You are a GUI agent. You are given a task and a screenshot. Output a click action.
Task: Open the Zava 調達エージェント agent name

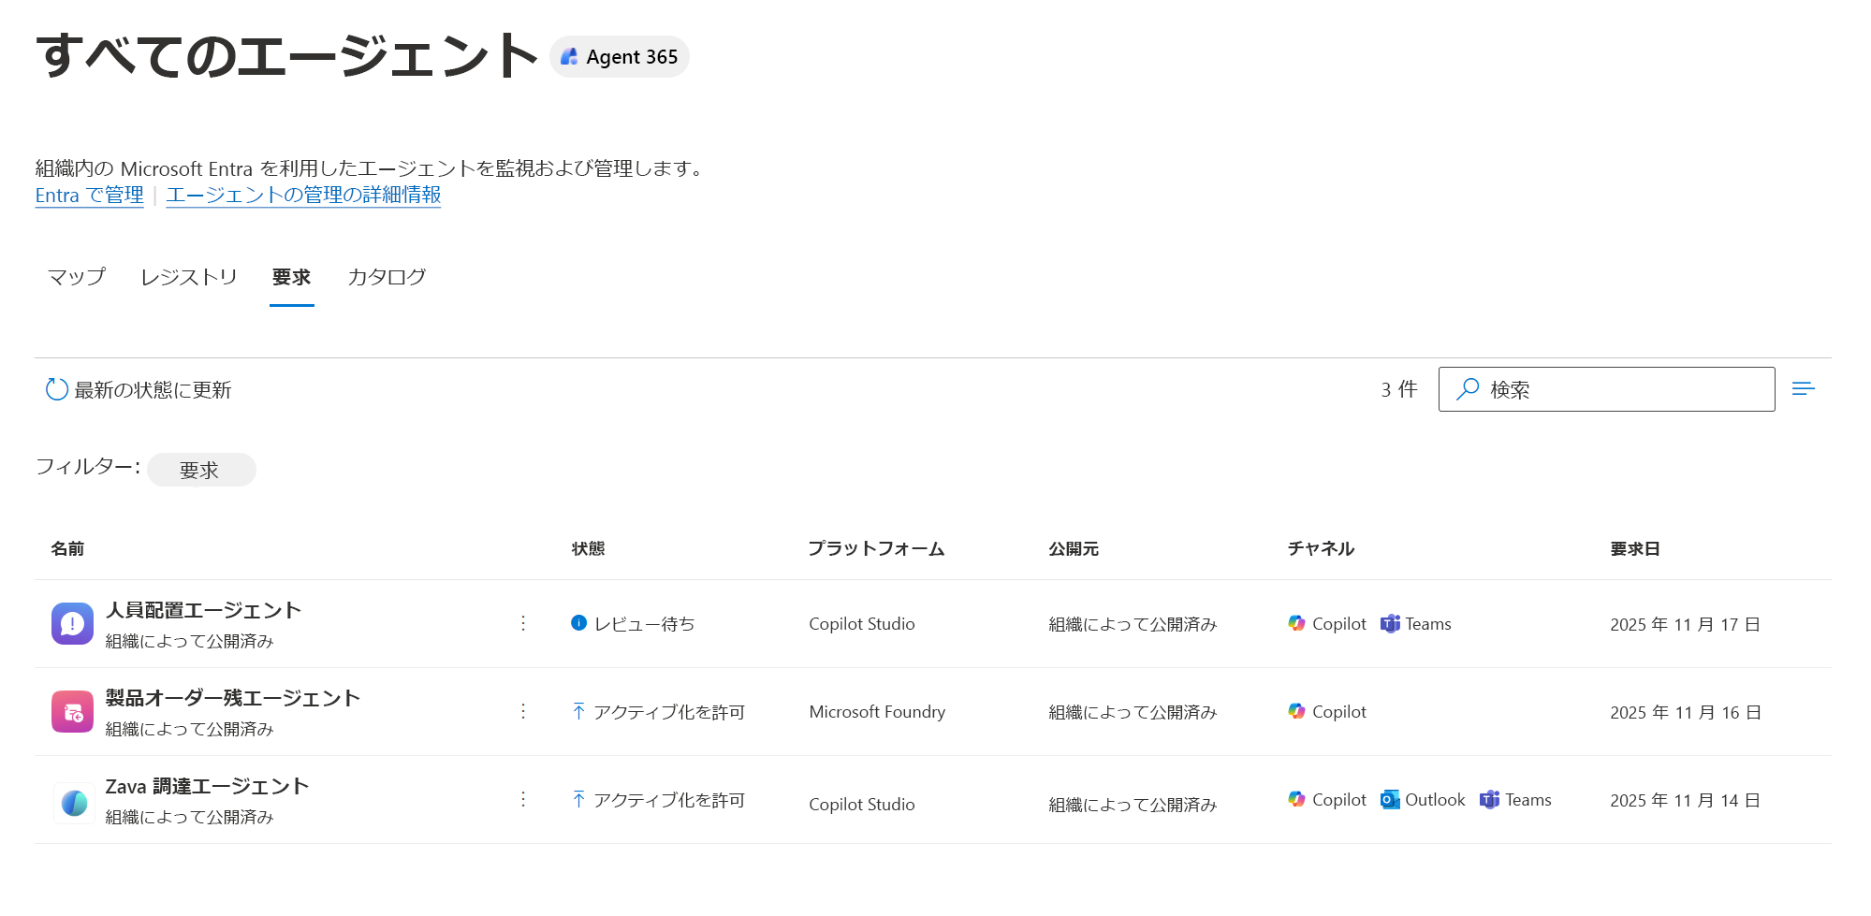pos(207,786)
